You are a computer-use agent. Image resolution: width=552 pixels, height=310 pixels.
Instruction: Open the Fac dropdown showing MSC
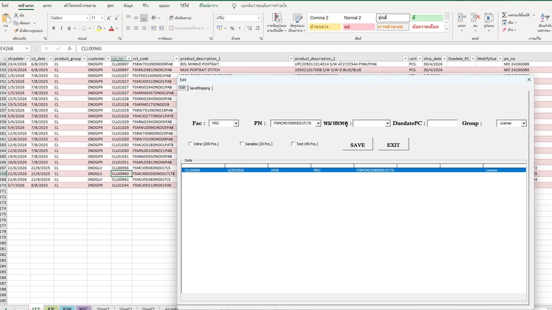point(236,123)
